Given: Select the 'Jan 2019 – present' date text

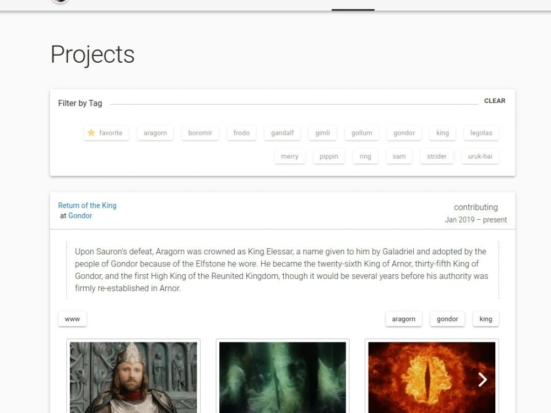Looking at the screenshot, I should tap(476, 220).
